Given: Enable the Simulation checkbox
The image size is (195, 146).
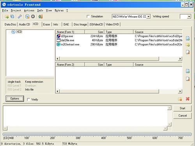Looking at the screenshot, I should (88, 16).
